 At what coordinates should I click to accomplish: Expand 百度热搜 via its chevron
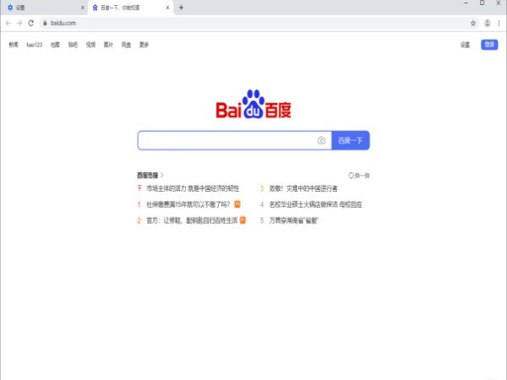point(162,175)
